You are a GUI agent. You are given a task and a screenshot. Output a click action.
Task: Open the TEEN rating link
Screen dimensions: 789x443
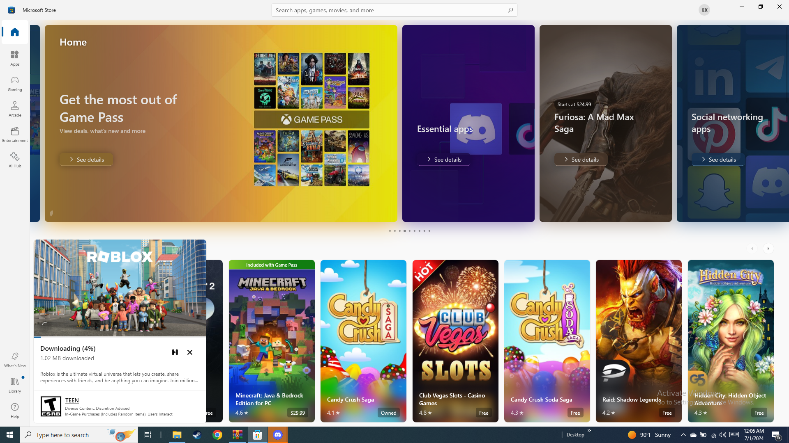[x=72, y=400]
